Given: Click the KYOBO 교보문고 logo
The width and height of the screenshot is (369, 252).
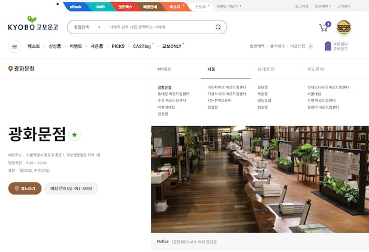Looking at the screenshot, I should click(33, 27).
